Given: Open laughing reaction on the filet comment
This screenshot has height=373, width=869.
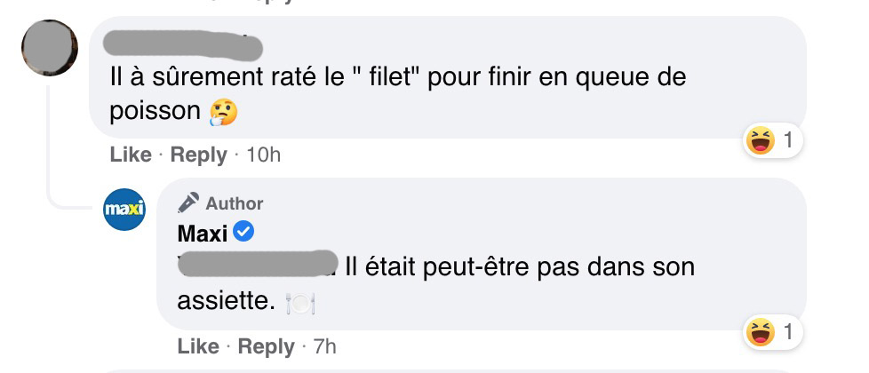Looking at the screenshot, I should [760, 140].
